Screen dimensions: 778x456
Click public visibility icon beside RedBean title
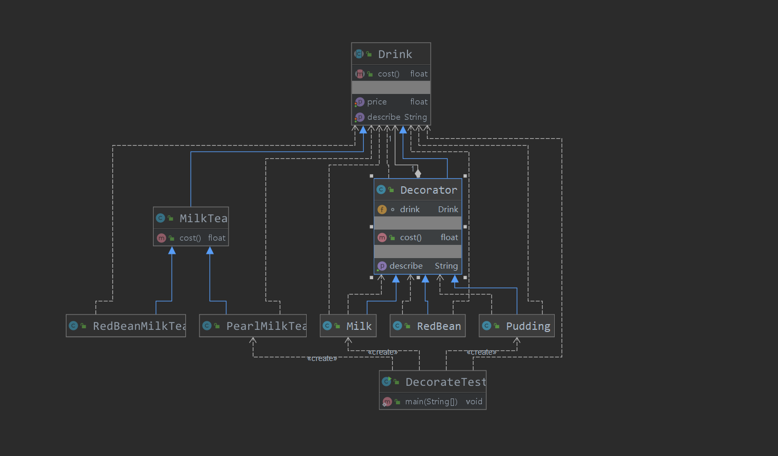[x=407, y=326]
